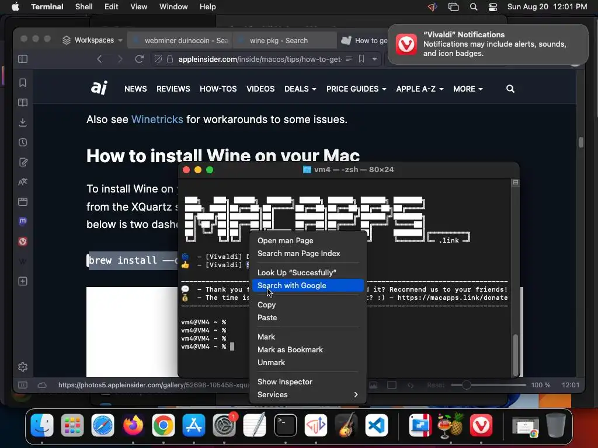Reload the appleinsider page
The height and width of the screenshot is (448, 598).
(140, 59)
